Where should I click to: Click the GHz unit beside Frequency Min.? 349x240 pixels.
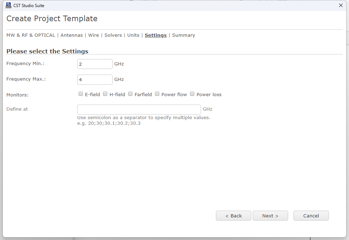click(x=119, y=64)
